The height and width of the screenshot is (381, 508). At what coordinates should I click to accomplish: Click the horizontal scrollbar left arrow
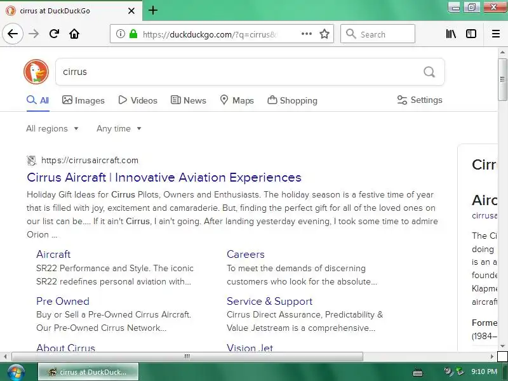5,357
